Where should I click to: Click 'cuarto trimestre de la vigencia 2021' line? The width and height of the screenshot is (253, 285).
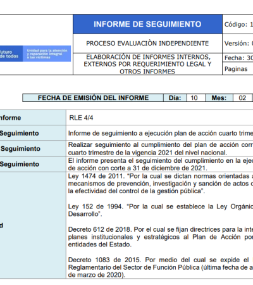147,153
